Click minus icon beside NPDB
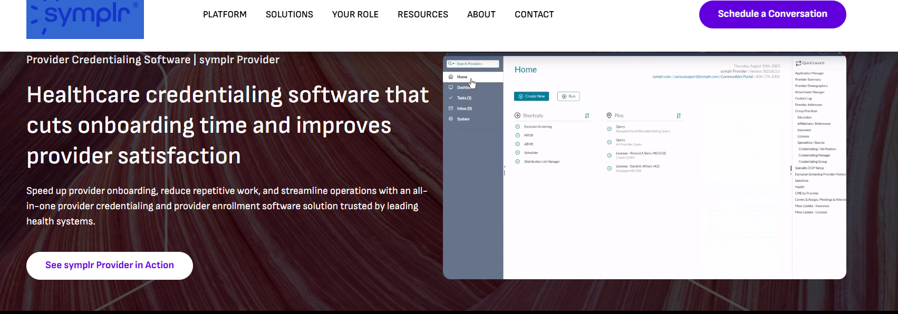This screenshot has height=314, width=898. pos(518,135)
